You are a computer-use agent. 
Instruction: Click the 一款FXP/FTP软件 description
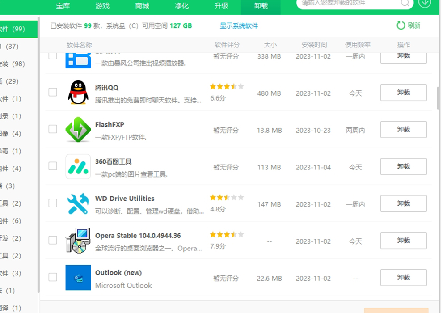[121, 137]
